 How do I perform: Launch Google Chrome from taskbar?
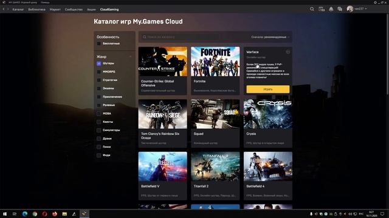tap(35, 214)
